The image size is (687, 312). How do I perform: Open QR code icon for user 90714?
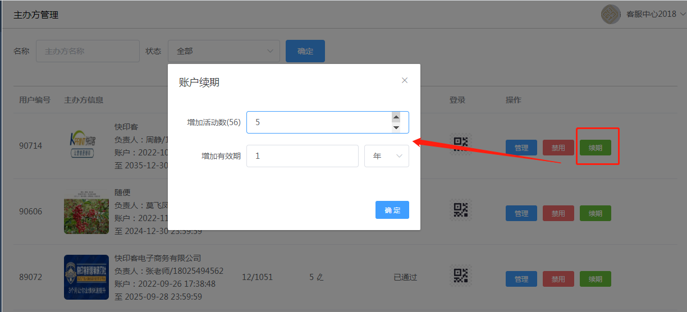460,145
